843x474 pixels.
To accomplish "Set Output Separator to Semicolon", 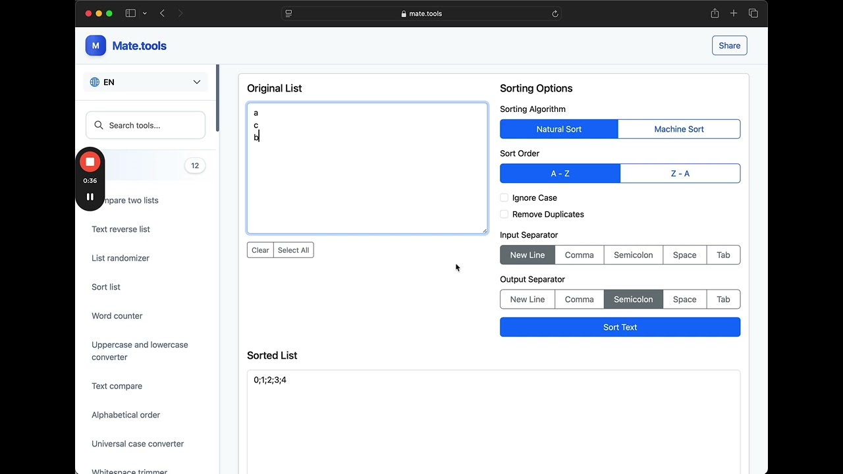I will (x=634, y=299).
